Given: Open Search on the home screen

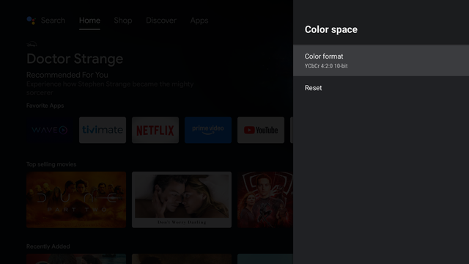Looking at the screenshot, I should click(x=53, y=21).
